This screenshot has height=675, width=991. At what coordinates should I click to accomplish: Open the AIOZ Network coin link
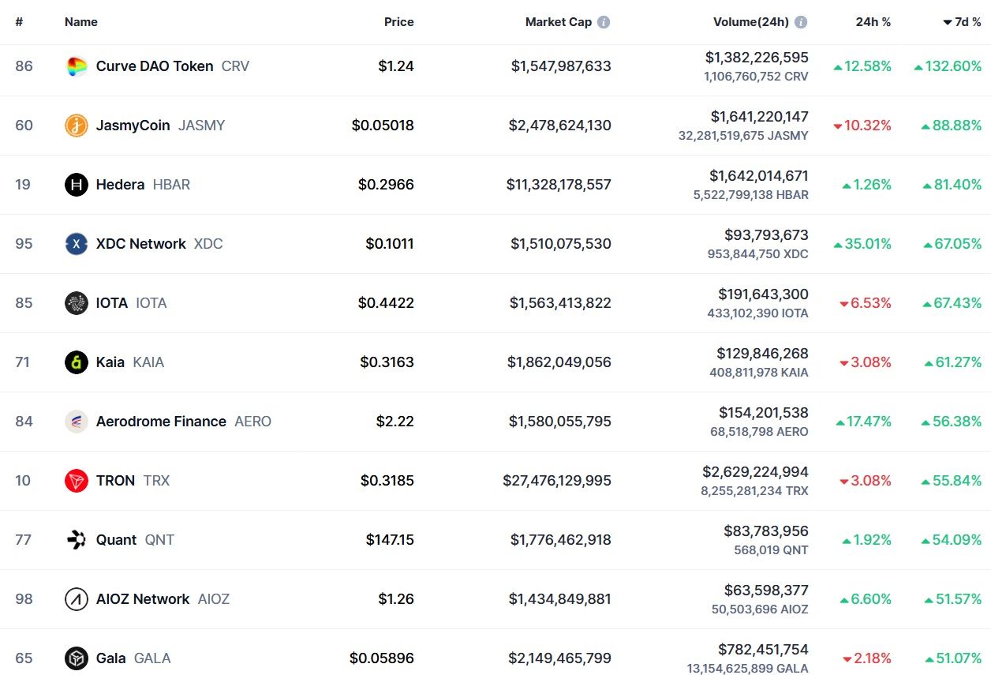click(x=143, y=599)
